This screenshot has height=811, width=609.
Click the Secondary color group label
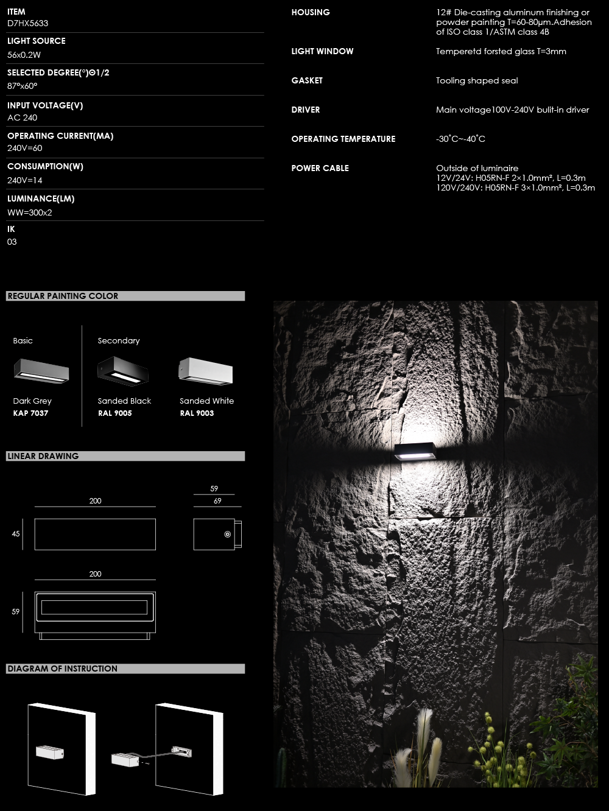(x=119, y=340)
